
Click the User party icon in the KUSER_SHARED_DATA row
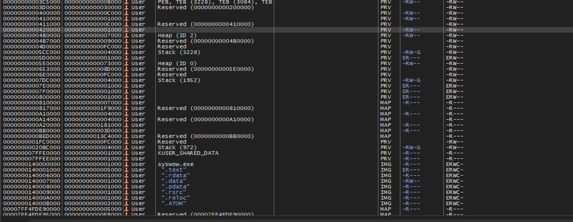(126, 153)
